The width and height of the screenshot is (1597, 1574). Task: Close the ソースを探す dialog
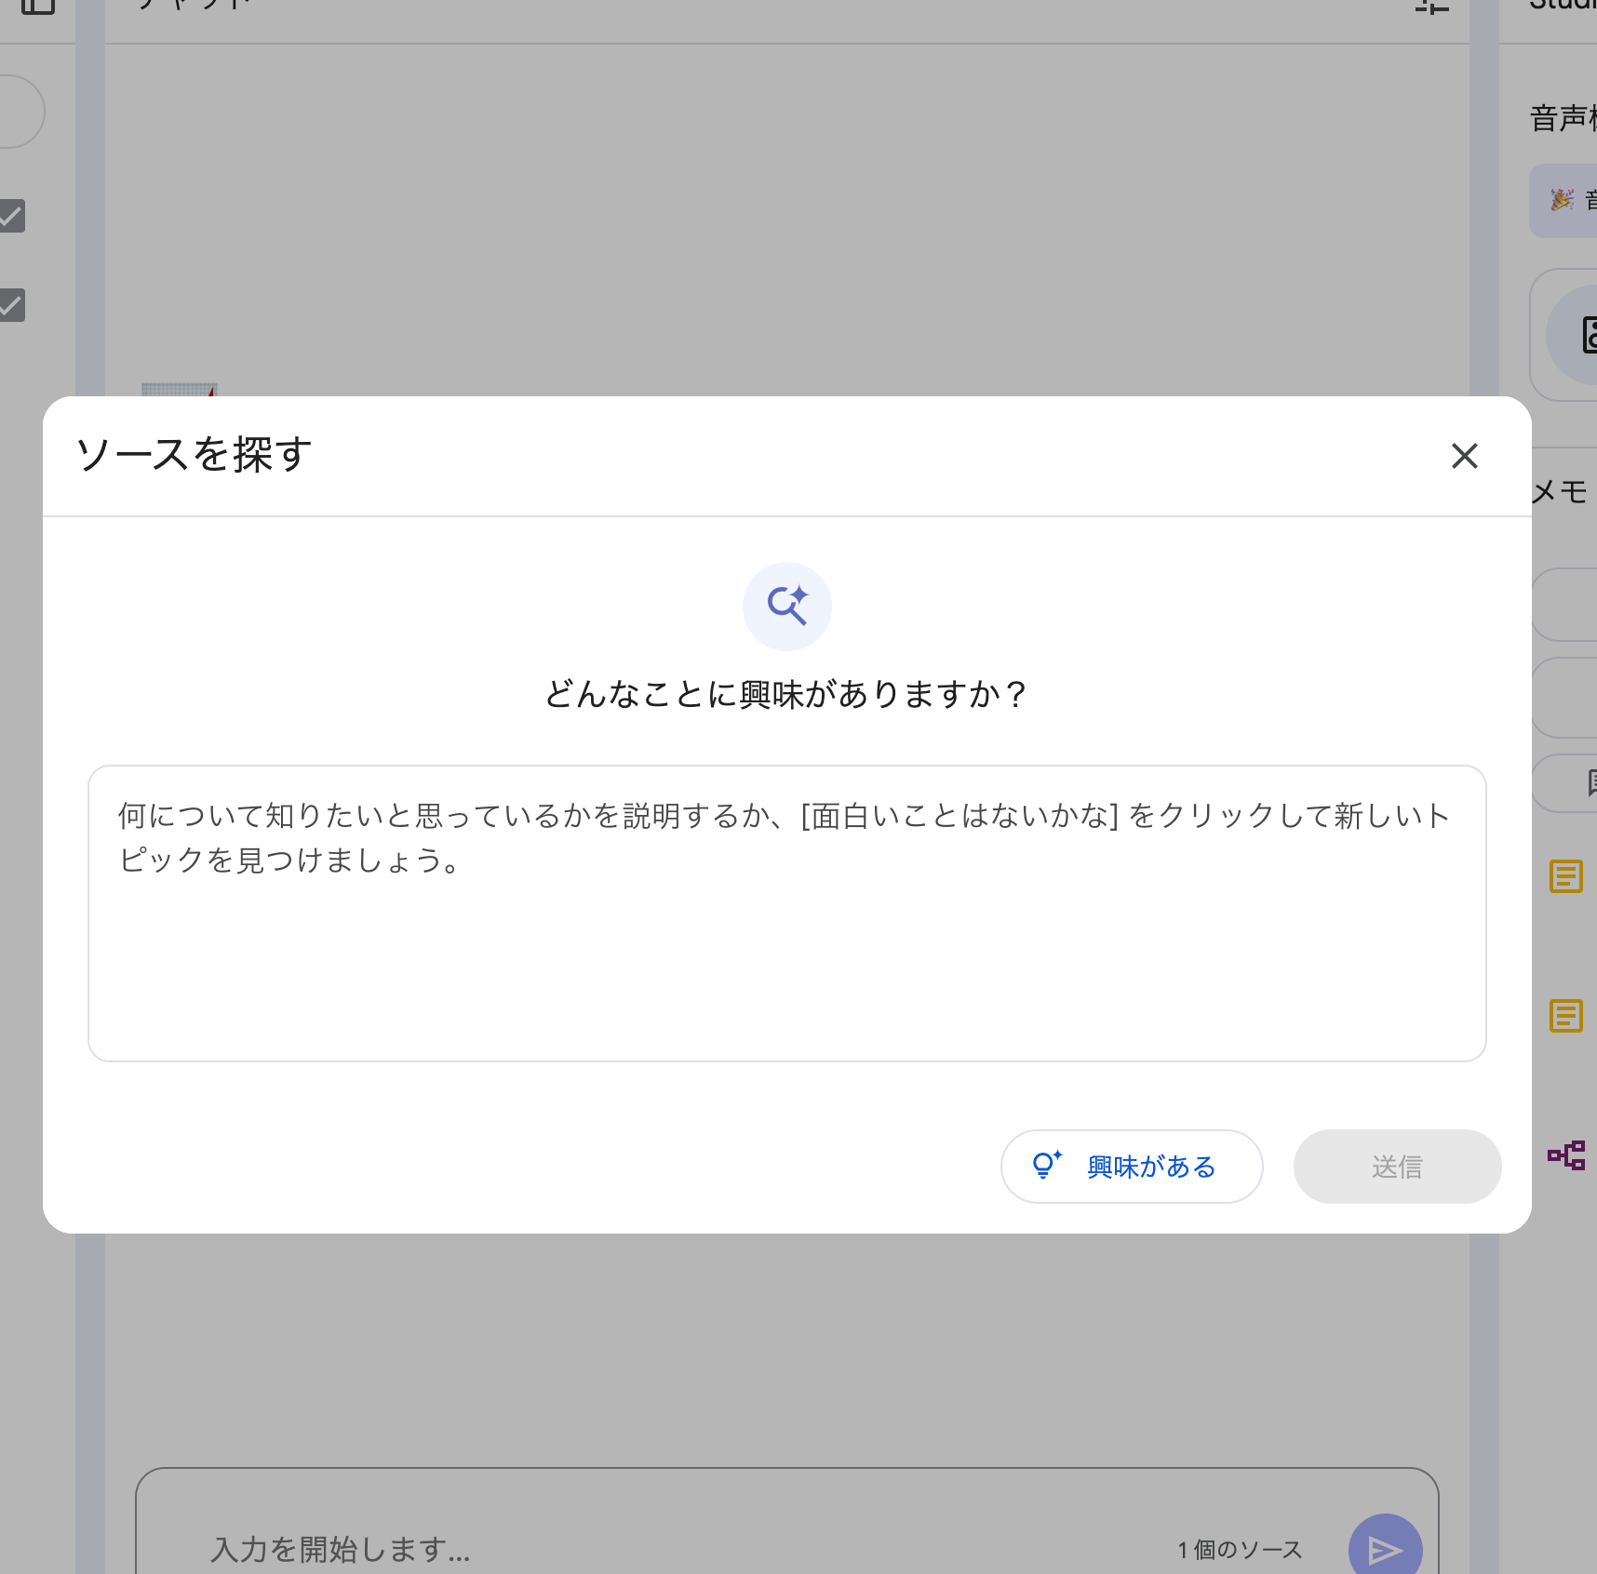tap(1464, 456)
